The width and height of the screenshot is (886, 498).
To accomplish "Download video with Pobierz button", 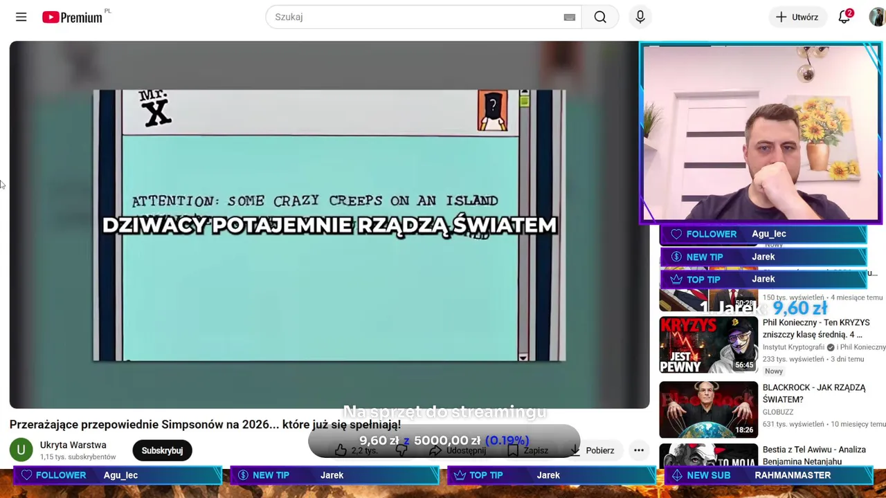I will pos(593,450).
